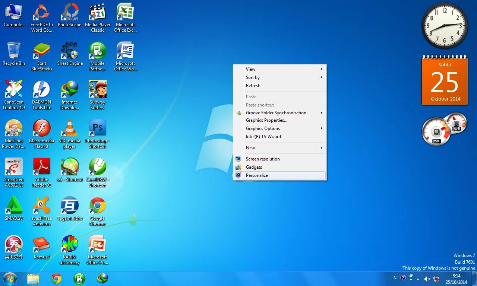477x286 pixels.
Task: Open Mobile Partner from taskbar
Action: click(x=79, y=279)
